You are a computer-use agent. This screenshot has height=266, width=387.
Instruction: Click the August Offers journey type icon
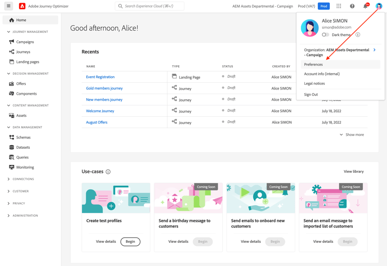(x=174, y=121)
